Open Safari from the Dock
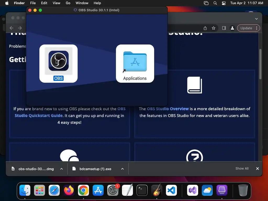The width and height of the screenshot is (268, 201). [54, 190]
